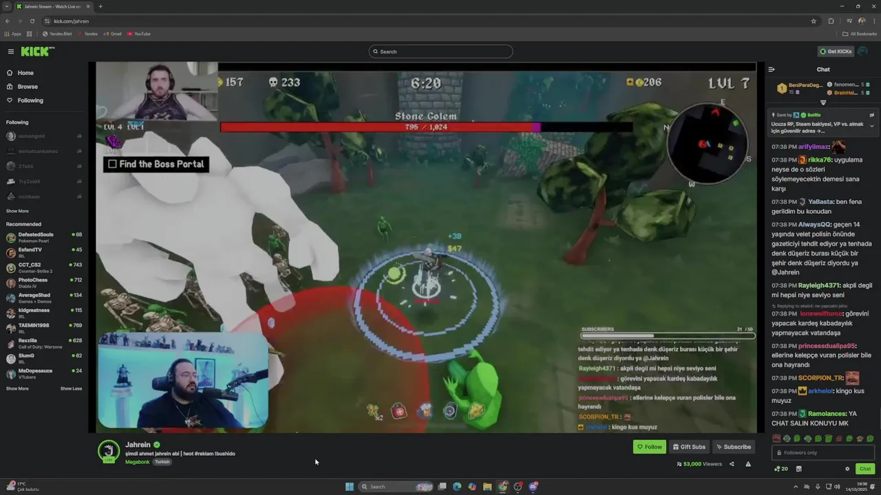This screenshot has height=495, width=881.
Task: Click Gift Subs button
Action: tap(689, 447)
